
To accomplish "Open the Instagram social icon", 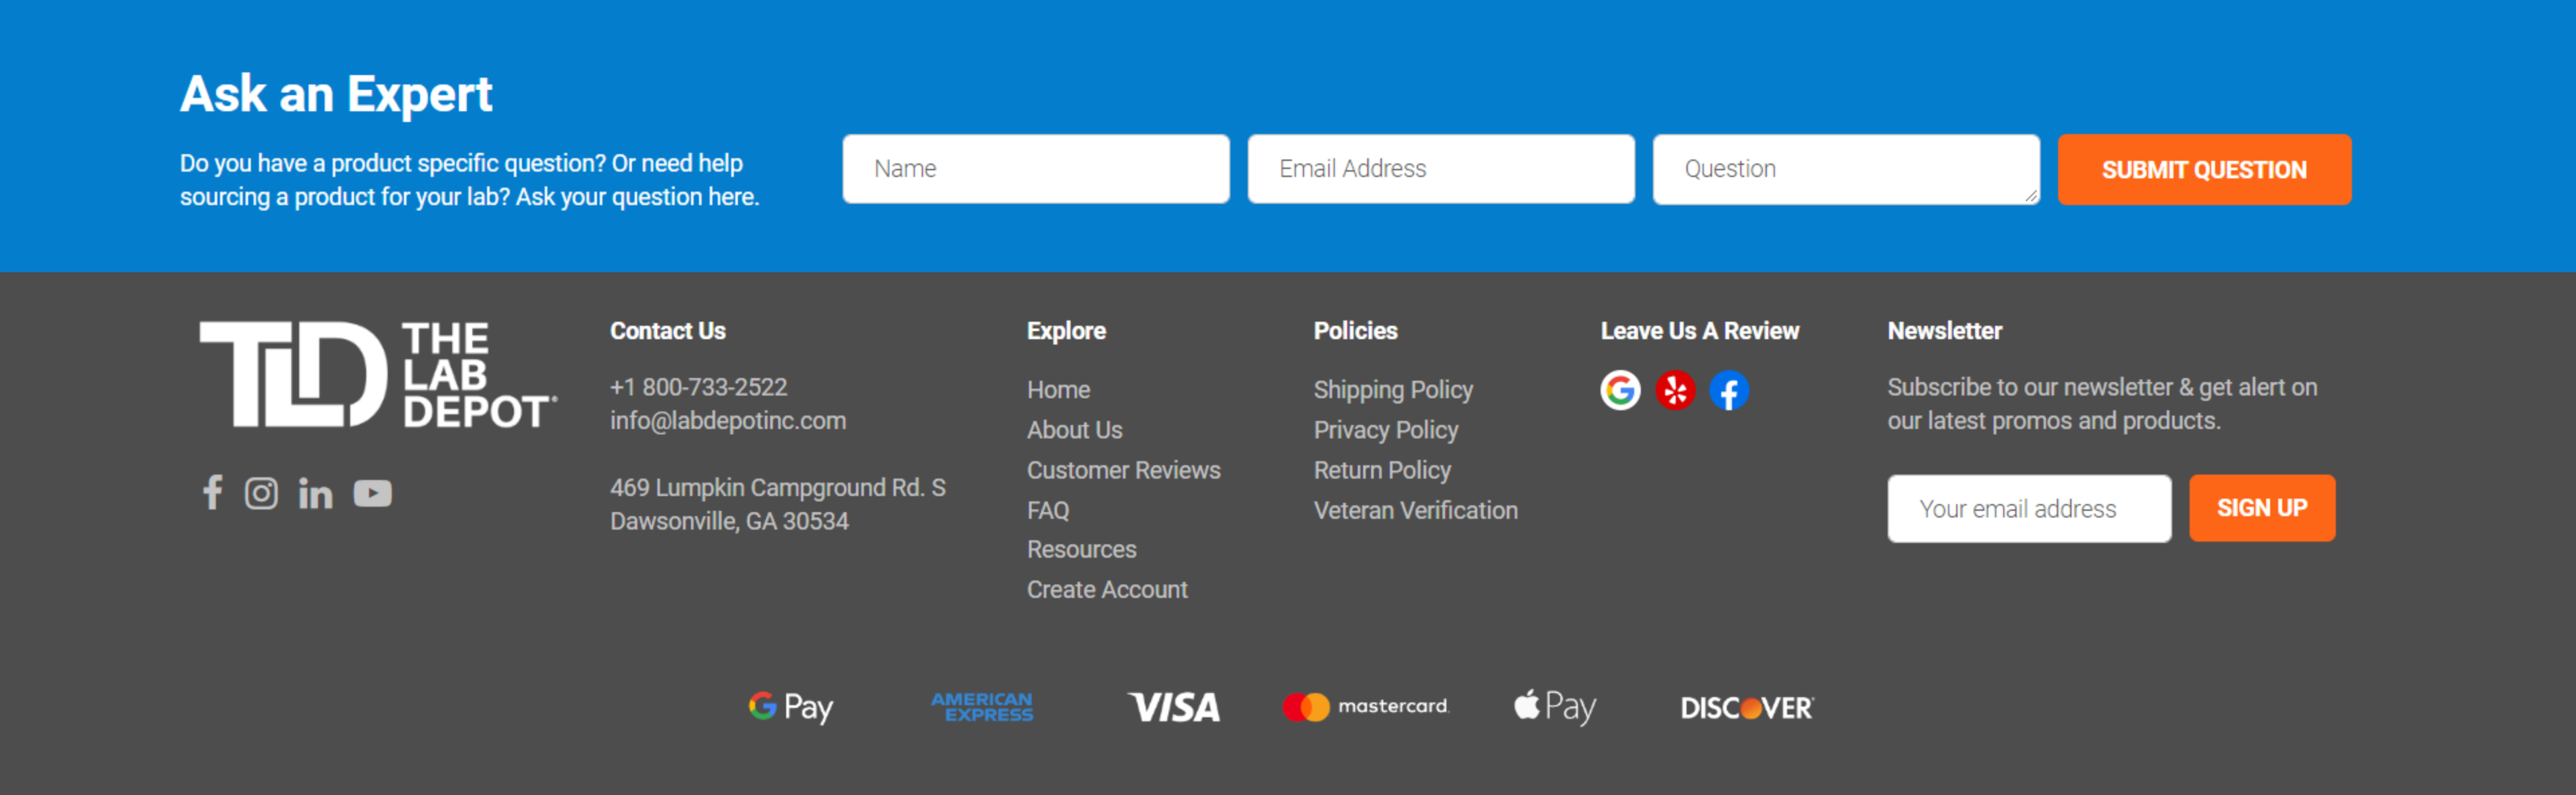I will coord(262,493).
